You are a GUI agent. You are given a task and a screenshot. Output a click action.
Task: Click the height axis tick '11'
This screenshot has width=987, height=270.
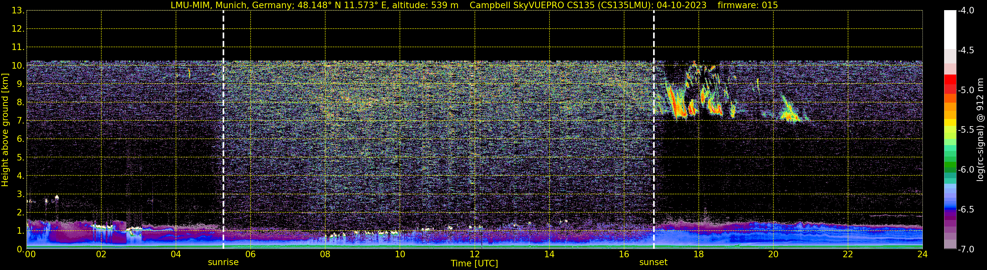click(x=17, y=47)
